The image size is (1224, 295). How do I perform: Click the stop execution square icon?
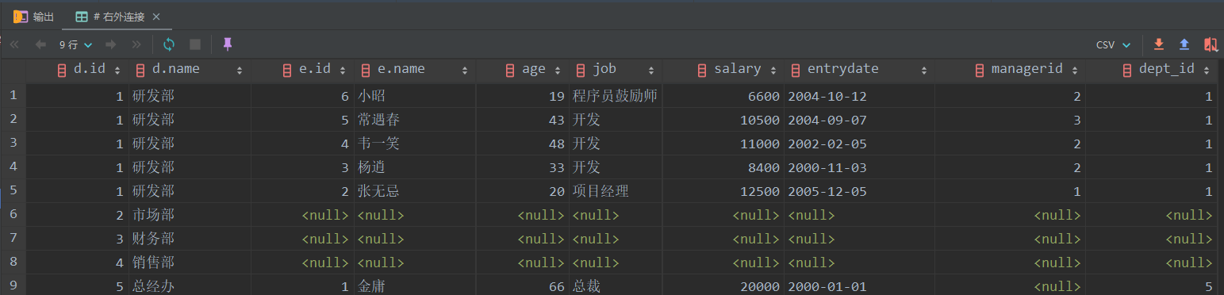coord(195,44)
